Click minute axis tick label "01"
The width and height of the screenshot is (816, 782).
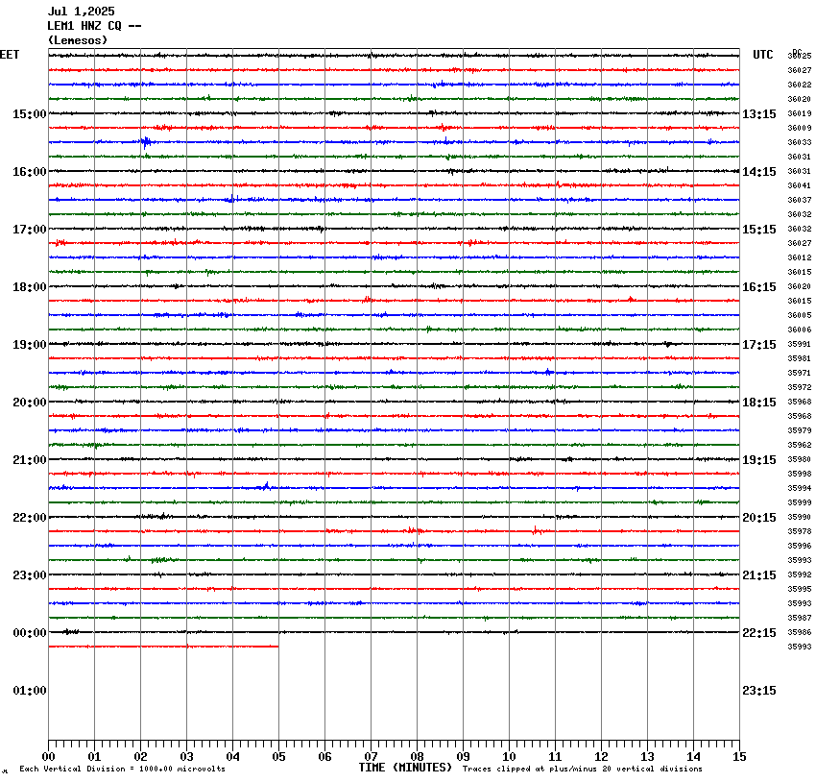(x=94, y=757)
